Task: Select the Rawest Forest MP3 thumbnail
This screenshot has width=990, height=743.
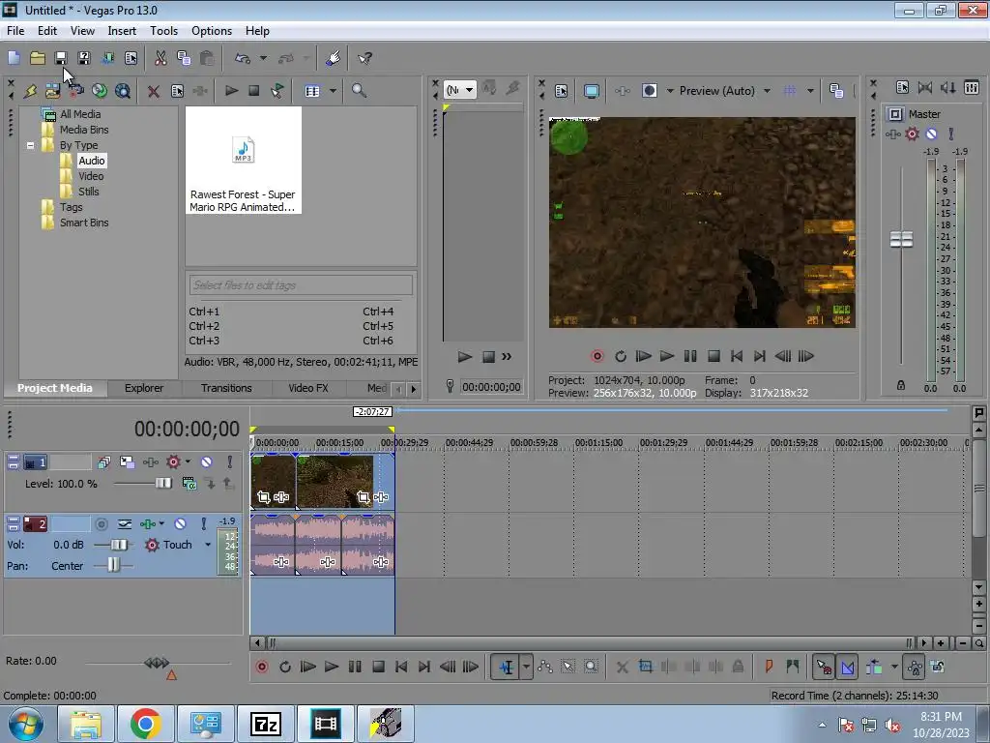Action: pyautogui.click(x=243, y=161)
